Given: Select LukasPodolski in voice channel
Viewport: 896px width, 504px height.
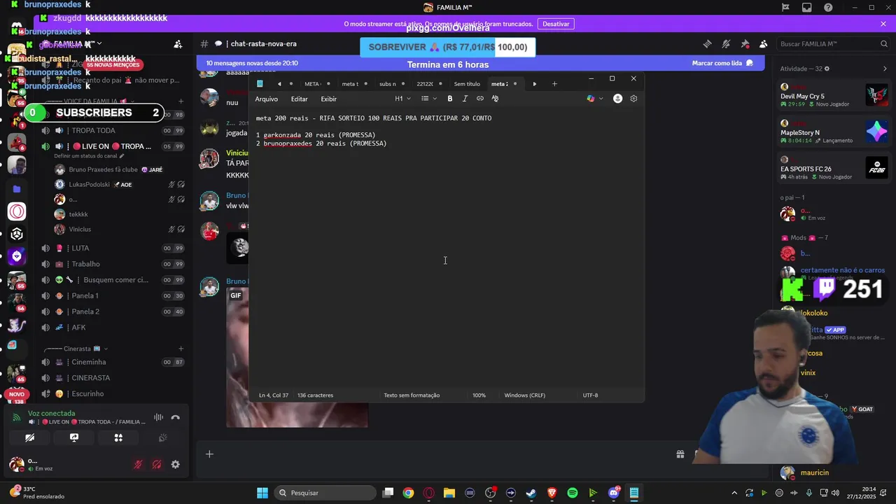Looking at the screenshot, I should click(x=119, y=184).
